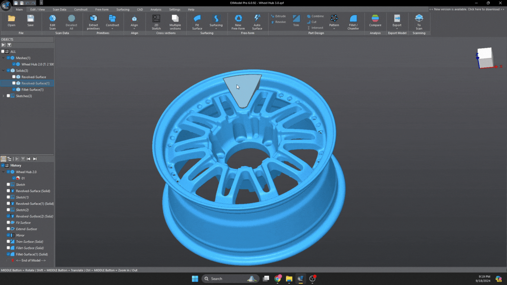Screen dimensions: 507x285
Task: Switch to the Surfacing ribbon tab
Action: click(x=123, y=9)
